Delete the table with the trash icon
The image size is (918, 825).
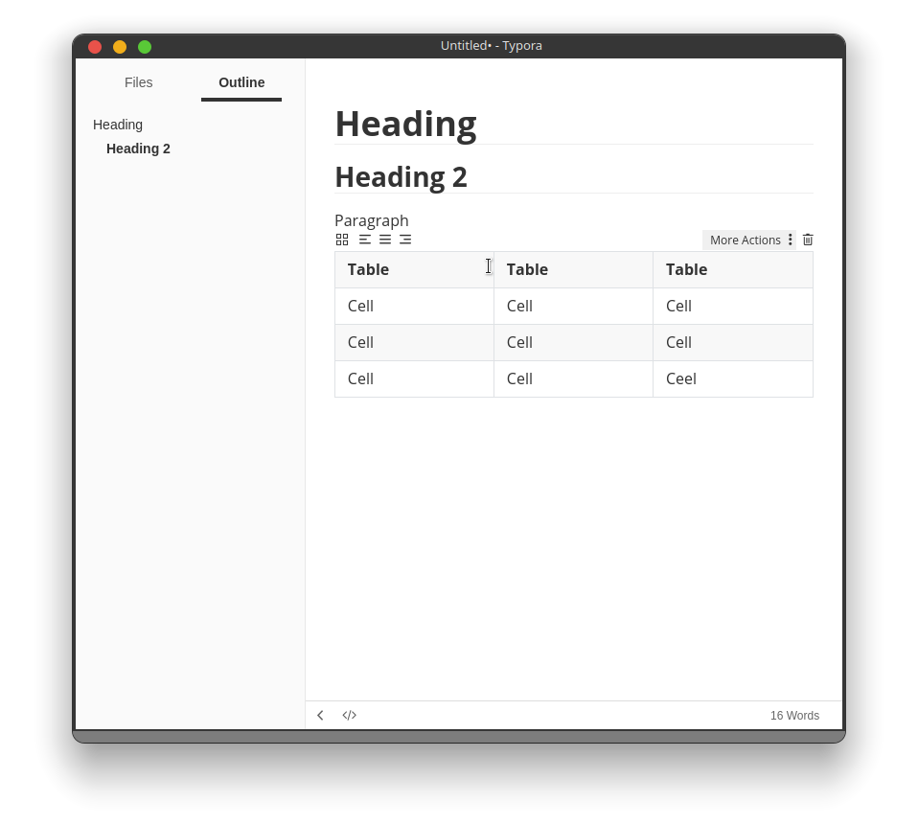click(x=808, y=240)
